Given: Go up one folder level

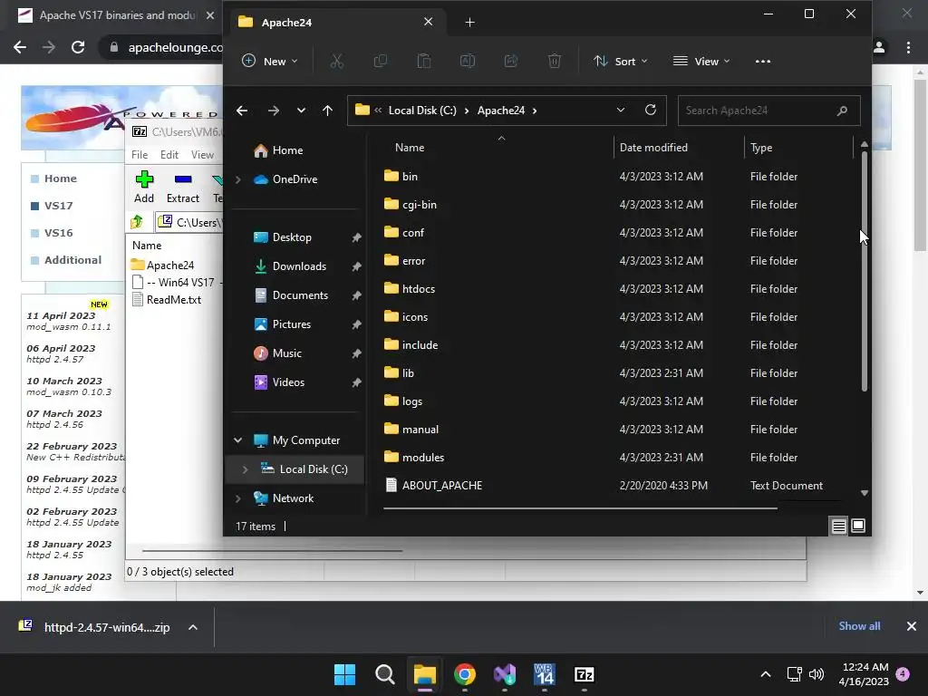Looking at the screenshot, I should (x=327, y=110).
